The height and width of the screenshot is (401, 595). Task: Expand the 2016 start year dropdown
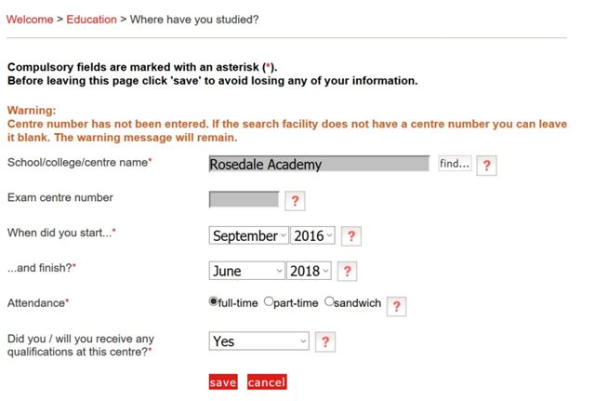pyautogui.click(x=312, y=235)
